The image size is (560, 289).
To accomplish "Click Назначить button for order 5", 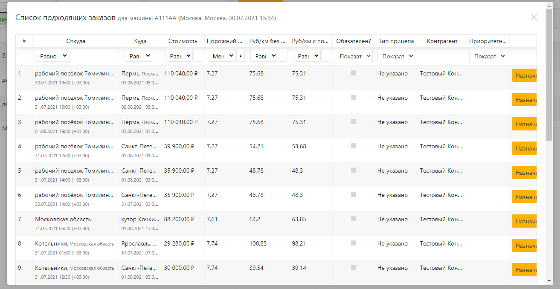I will click(x=524, y=173).
